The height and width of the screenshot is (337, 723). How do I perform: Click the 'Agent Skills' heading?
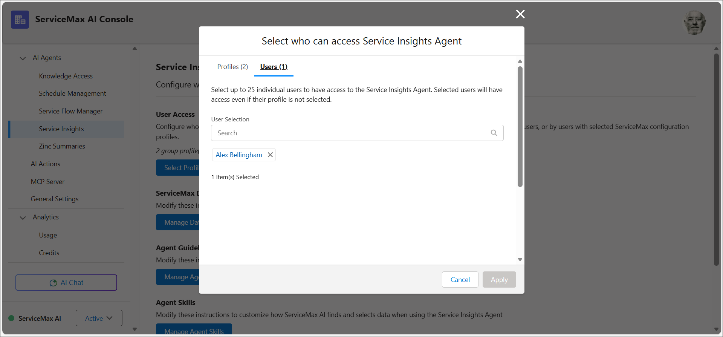click(x=176, y=303)
